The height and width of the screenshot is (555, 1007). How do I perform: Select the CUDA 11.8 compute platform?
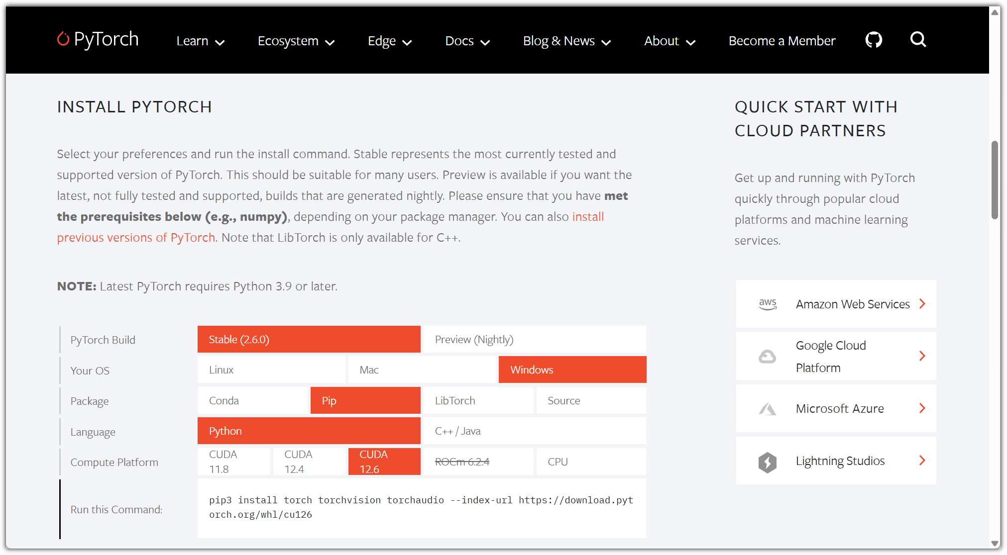pyautogui.click(x=234, y=462)
